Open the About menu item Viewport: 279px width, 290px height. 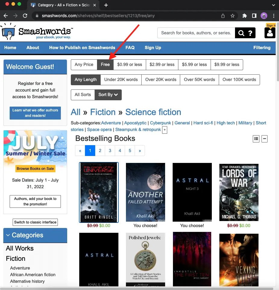[x=33, y=48]
